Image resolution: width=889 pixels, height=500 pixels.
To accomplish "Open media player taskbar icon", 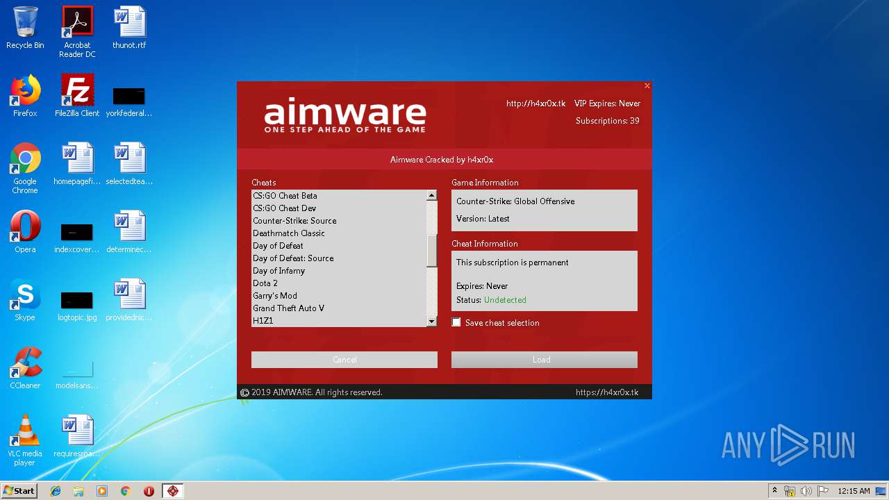I will tap(102, 491).
